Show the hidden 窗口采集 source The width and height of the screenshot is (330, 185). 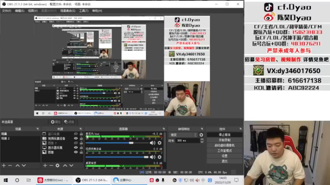click(76, 134)
